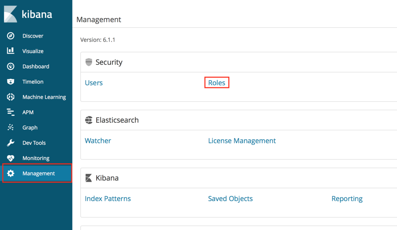
Task: Click the APM lines icon
Action: pyautogui.click(x=10, y=112)
